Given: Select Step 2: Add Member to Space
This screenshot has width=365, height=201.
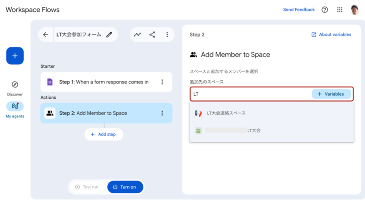Looking at the screenshot, I should click(x=106, y=113).
